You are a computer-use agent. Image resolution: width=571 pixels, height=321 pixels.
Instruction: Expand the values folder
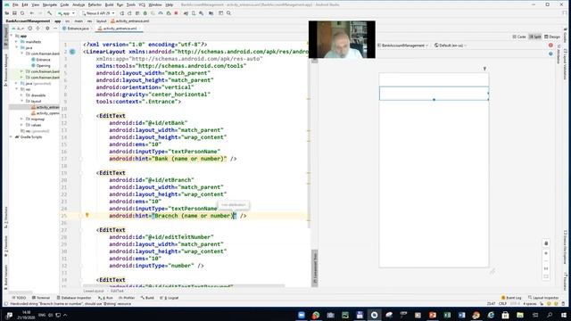click(21, 125)
